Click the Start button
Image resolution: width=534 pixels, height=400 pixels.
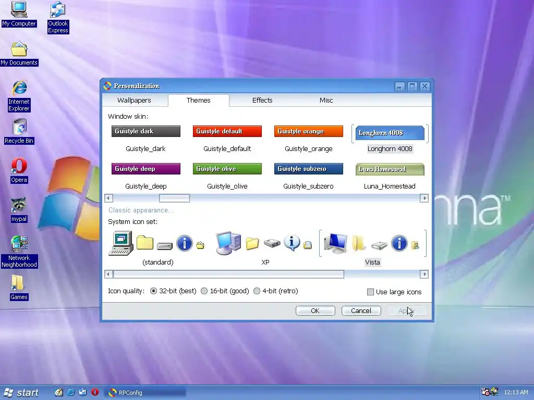coord(21,393)
